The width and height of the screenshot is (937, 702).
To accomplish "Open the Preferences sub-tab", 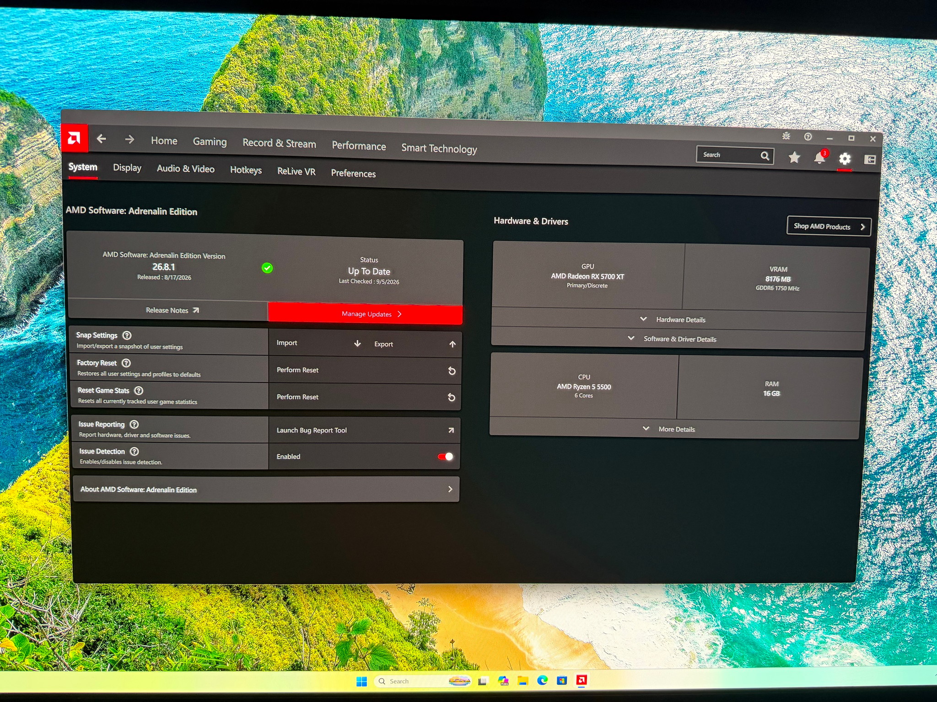I will pos(353,173).
